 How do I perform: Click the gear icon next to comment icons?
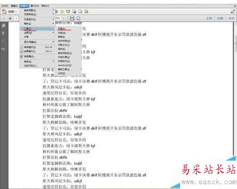pyautogui.click(x=56, y=11)
